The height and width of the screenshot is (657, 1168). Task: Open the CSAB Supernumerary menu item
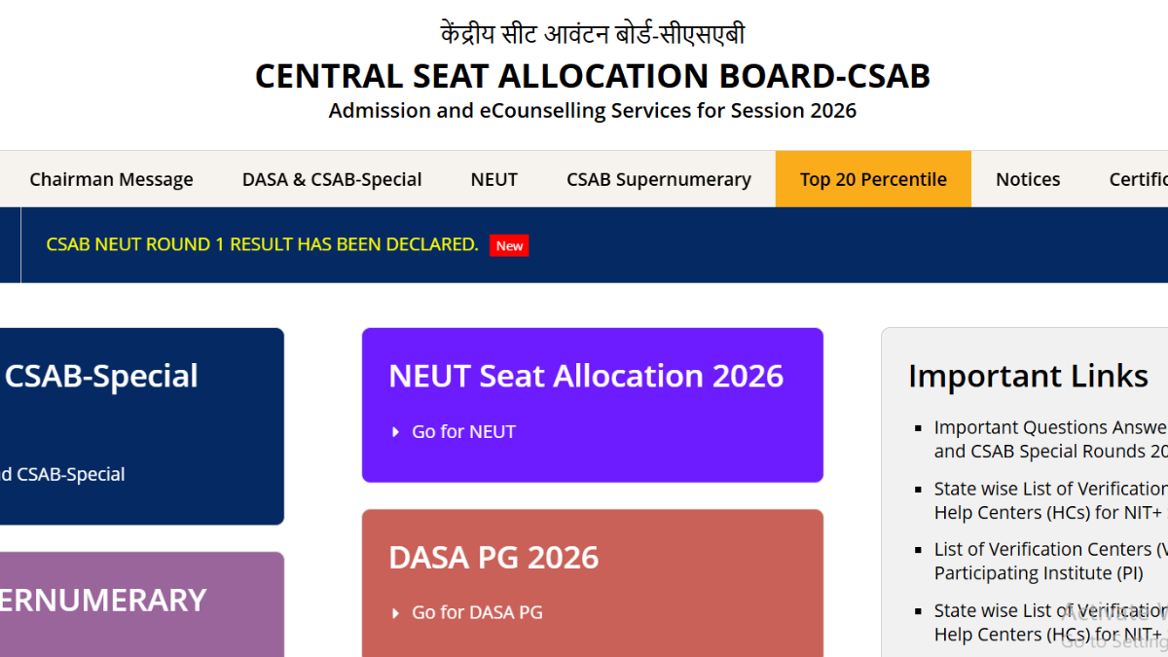coord(659,179)
